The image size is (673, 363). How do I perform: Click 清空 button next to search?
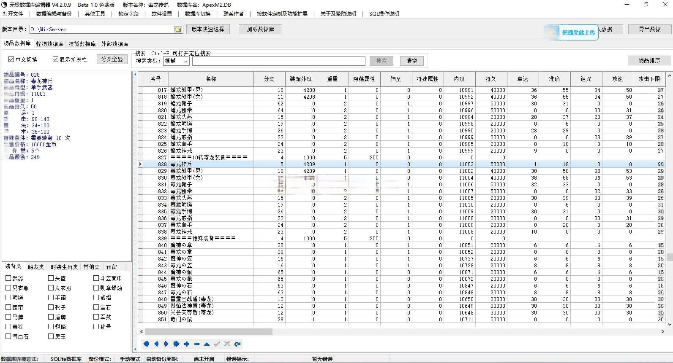(x=411, y=61)
